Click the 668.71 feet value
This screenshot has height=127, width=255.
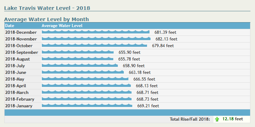[147, 93]
